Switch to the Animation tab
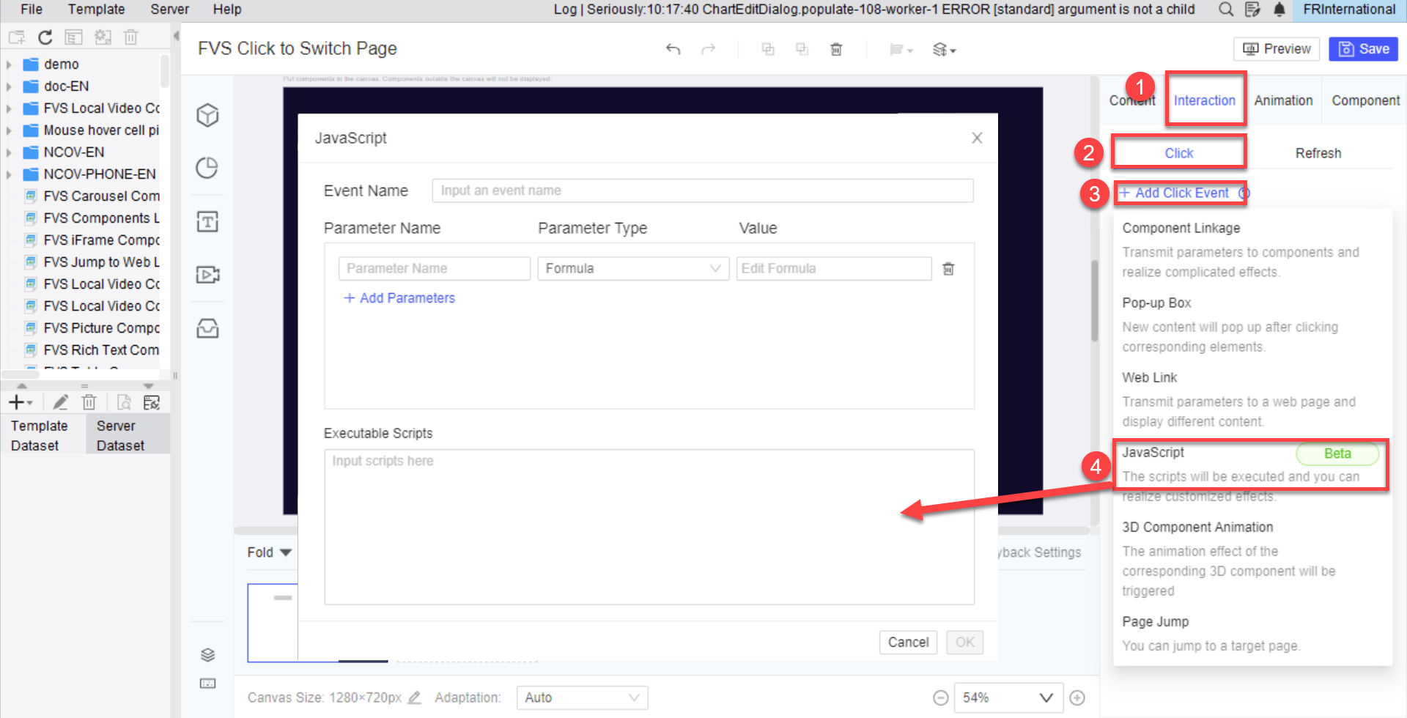1407x718 pixels. click(x=1282, y=100)
